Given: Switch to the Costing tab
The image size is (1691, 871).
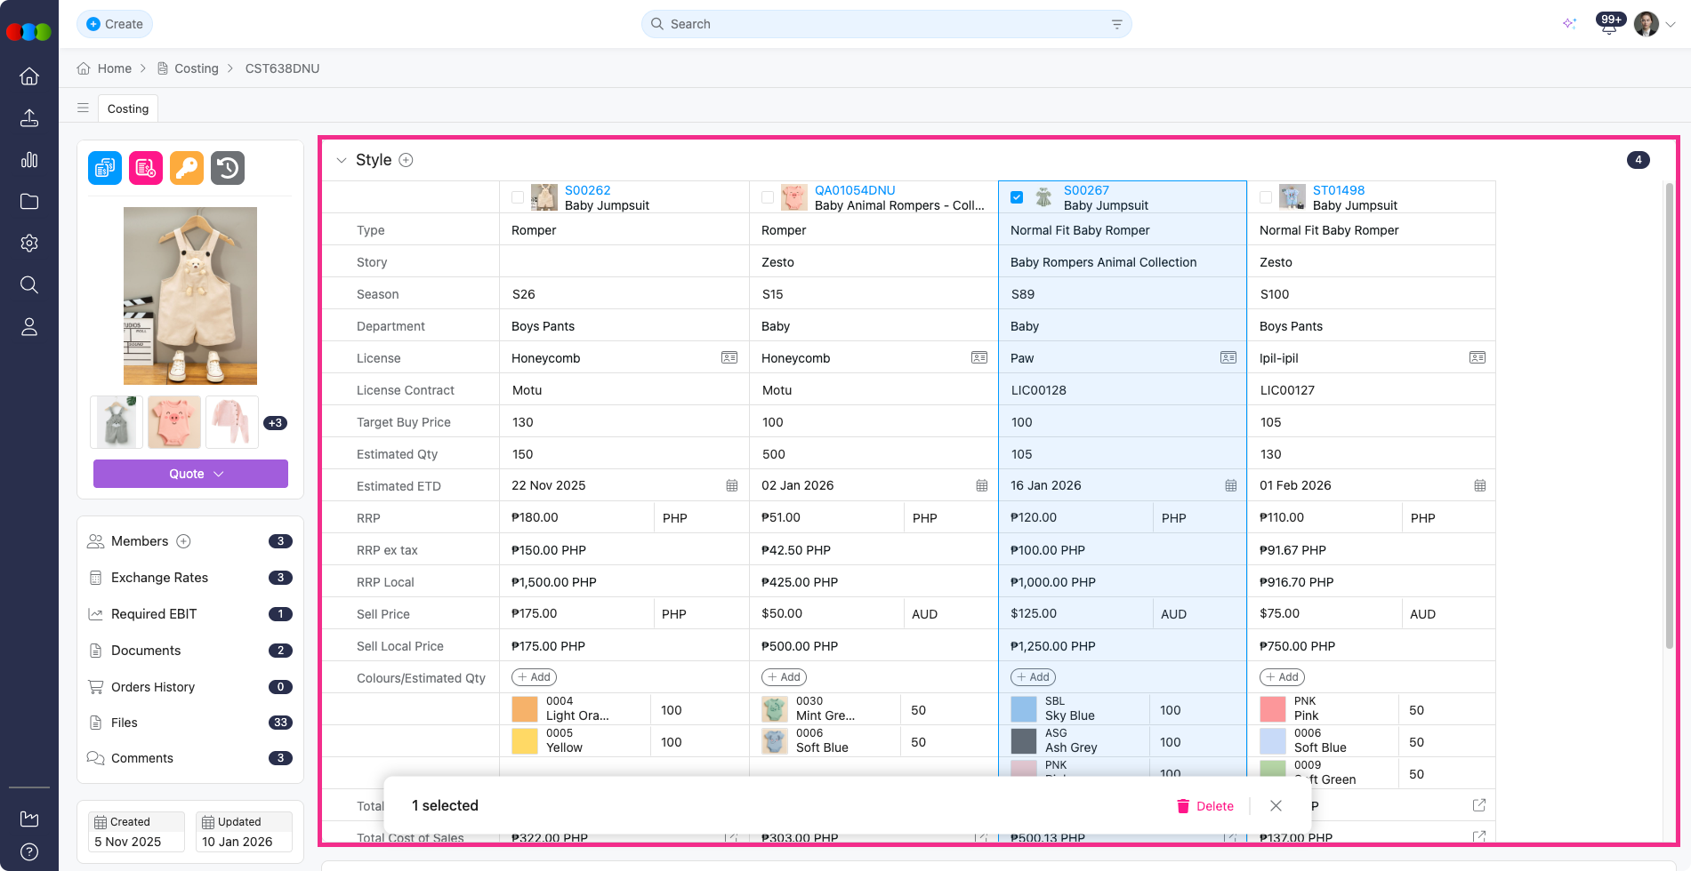Looking at the screenshot, I should 128,108.
